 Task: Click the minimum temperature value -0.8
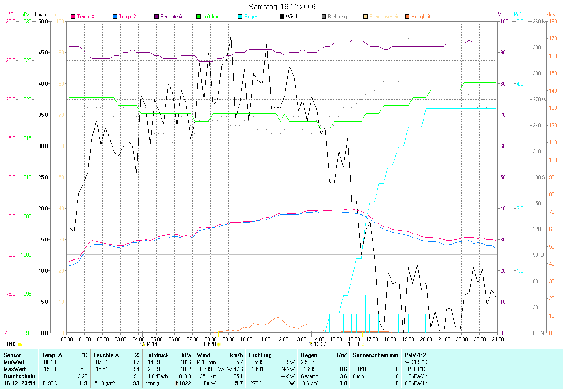click(x=83, y=362)
